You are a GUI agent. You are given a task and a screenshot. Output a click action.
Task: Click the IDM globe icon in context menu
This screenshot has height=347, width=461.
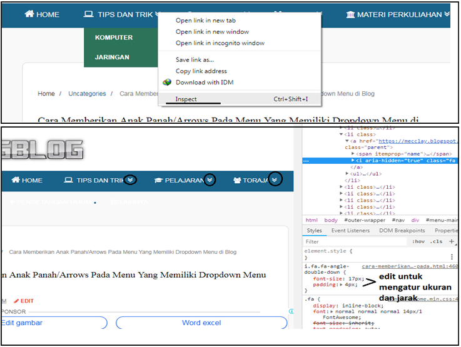[x=167, y=83]
